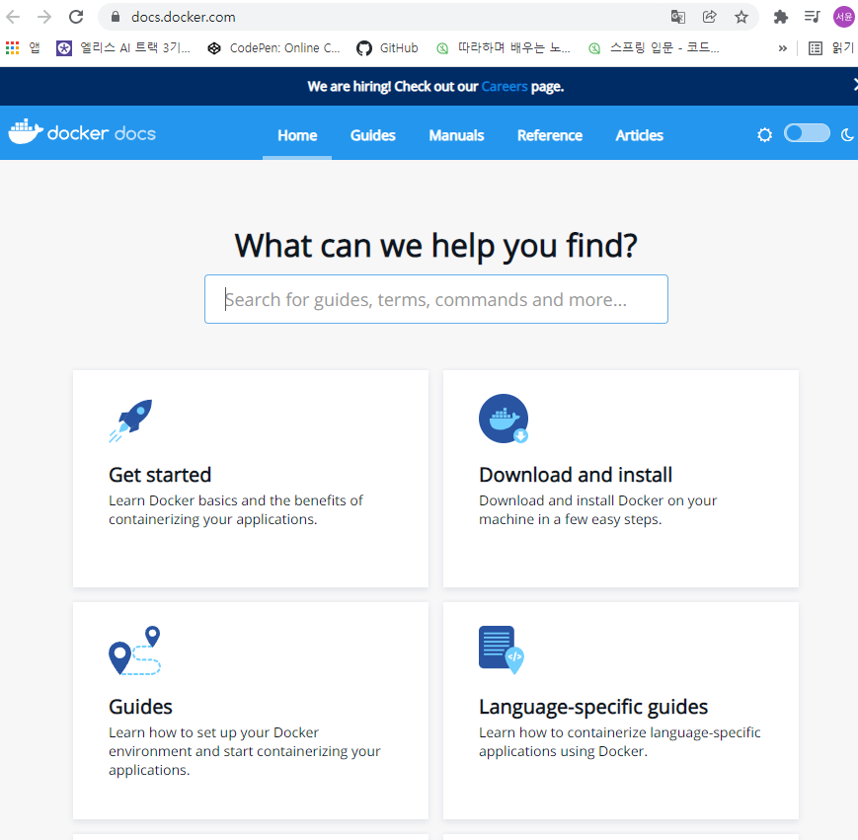
Task: Click the moon dark-mode icon
Action: coord(847,134)
